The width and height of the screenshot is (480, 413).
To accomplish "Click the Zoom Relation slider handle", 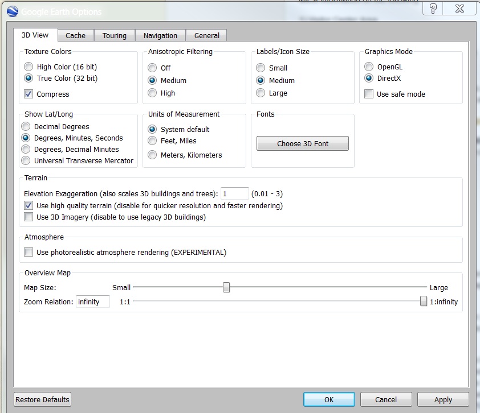I will click(x=424, y=301).
